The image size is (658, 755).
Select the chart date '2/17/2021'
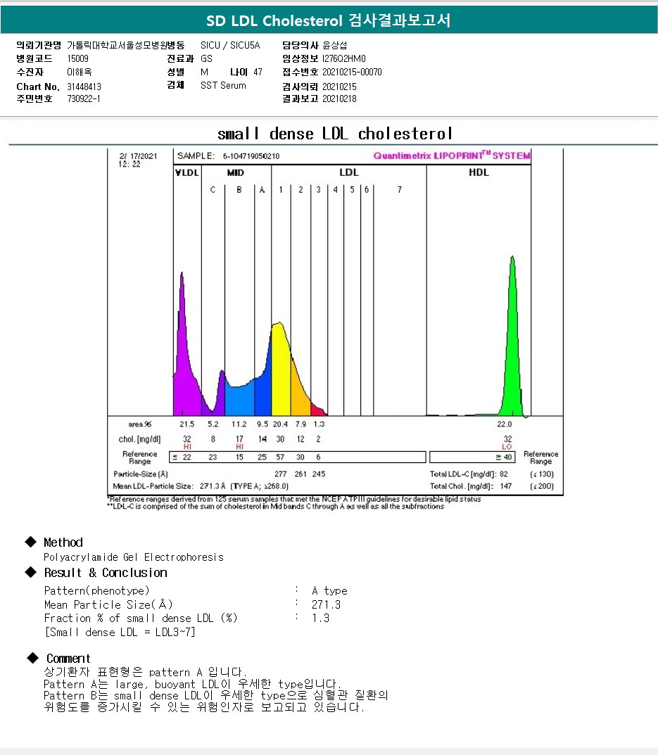tap(138, 156)
